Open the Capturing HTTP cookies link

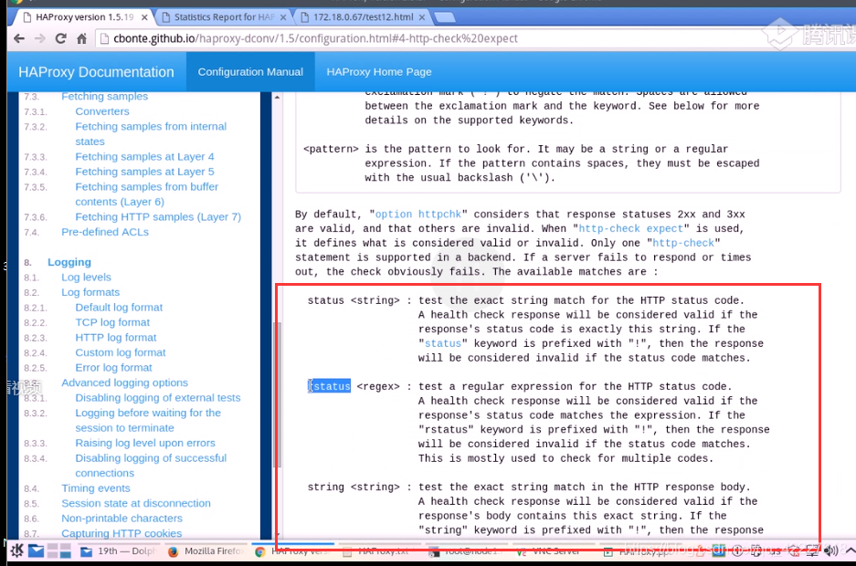(122, 533)
